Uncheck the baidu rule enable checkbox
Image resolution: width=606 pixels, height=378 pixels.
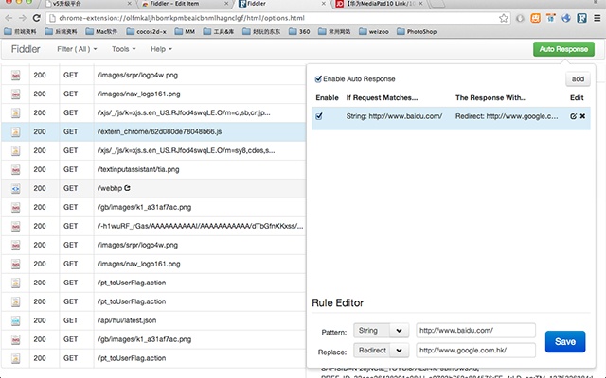click(319, 116)
